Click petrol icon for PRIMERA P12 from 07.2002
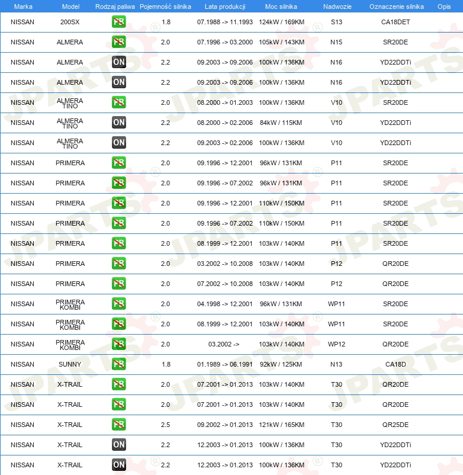Screen dimensions: 463x475 click(x=118, y=284)
